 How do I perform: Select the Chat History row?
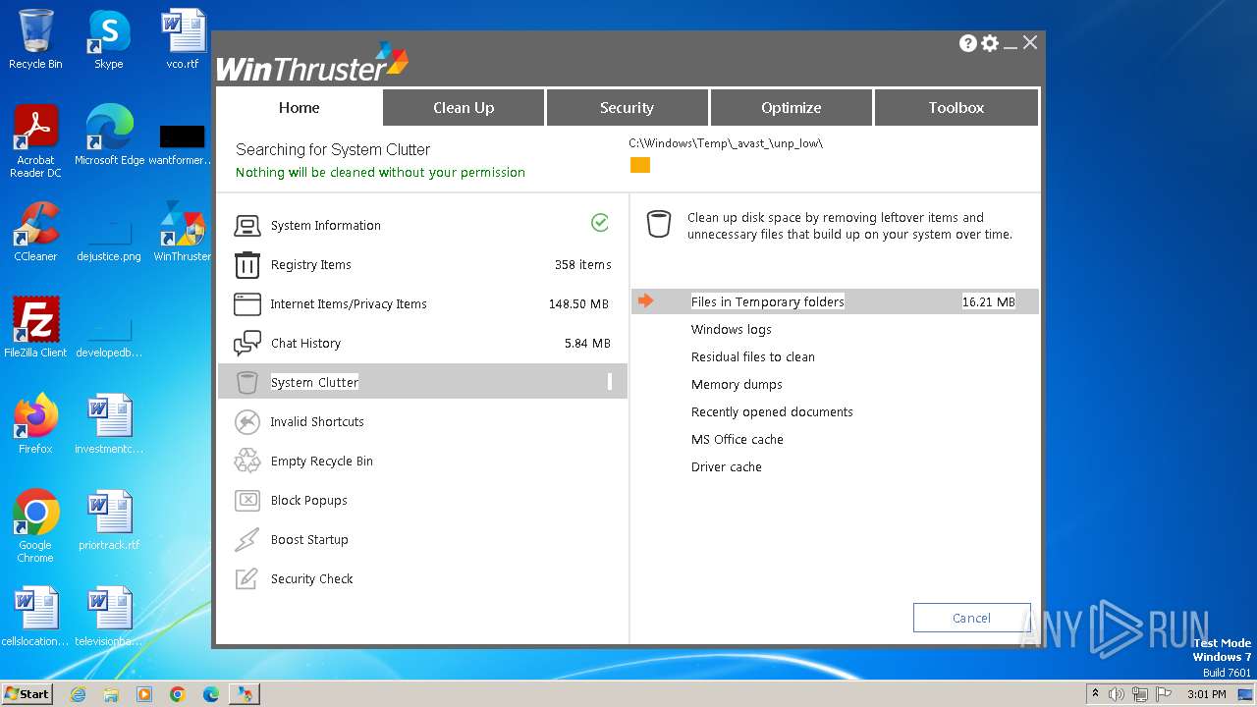[x=422, y=344]
